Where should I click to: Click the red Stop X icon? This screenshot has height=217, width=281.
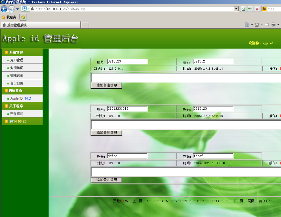[257, 9]
